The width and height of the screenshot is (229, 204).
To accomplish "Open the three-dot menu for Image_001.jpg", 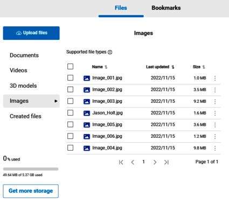I will (215, 78).
